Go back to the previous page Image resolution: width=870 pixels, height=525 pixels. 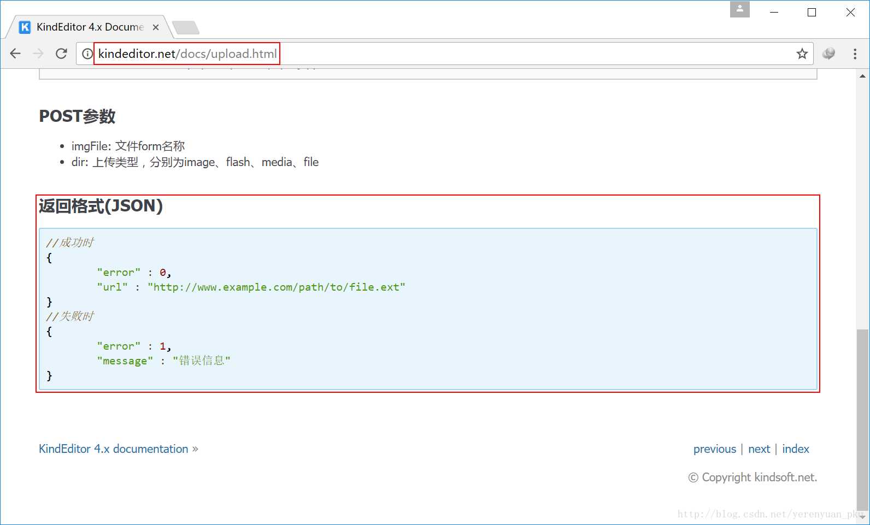[15, 54]
